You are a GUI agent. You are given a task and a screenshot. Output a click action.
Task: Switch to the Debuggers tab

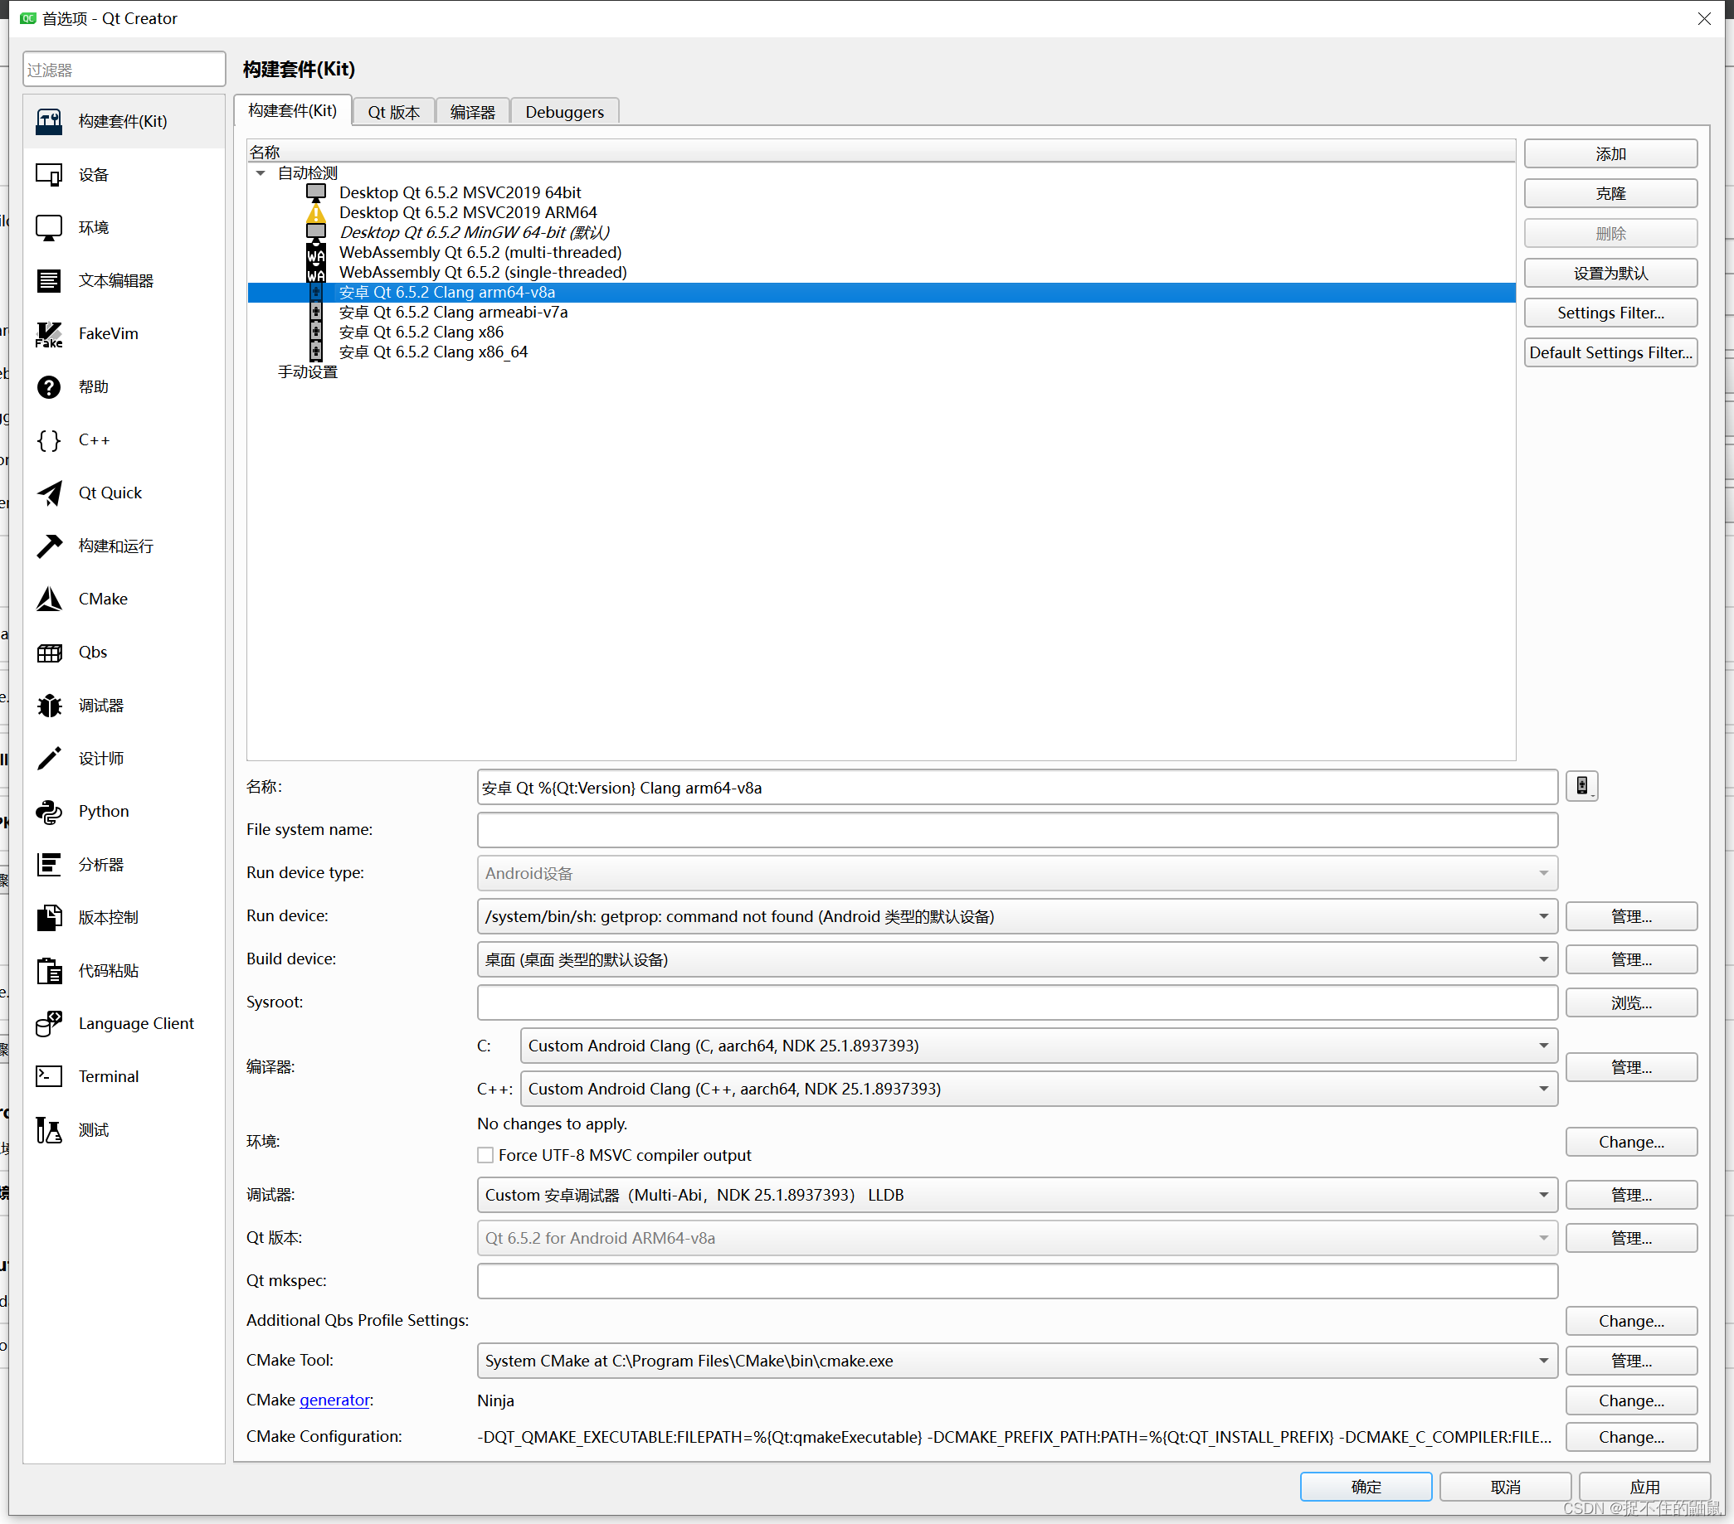click(564, 112)
